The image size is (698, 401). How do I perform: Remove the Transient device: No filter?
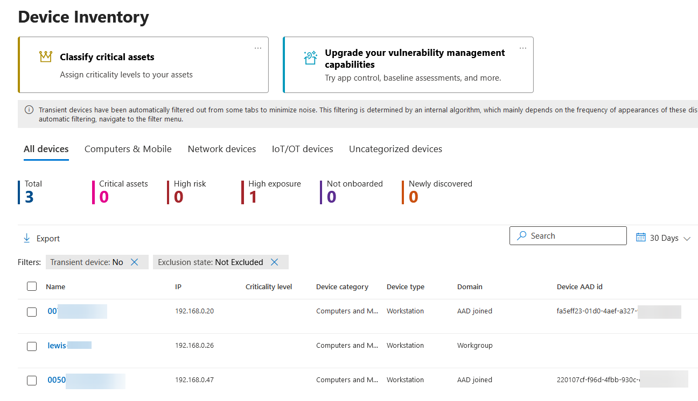[135, 262]
